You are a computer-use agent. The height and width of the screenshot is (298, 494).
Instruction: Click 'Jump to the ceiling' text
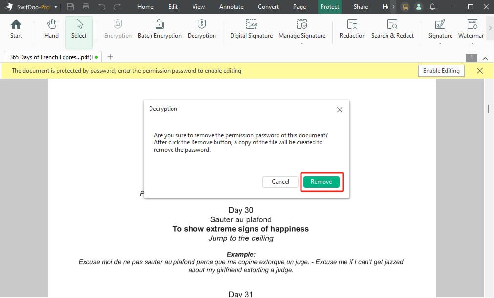coord(241,238)
